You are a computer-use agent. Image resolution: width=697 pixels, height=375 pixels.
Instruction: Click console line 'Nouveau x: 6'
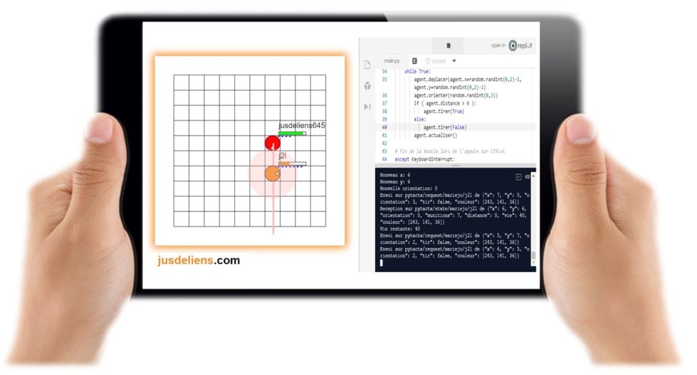[395, 175]
